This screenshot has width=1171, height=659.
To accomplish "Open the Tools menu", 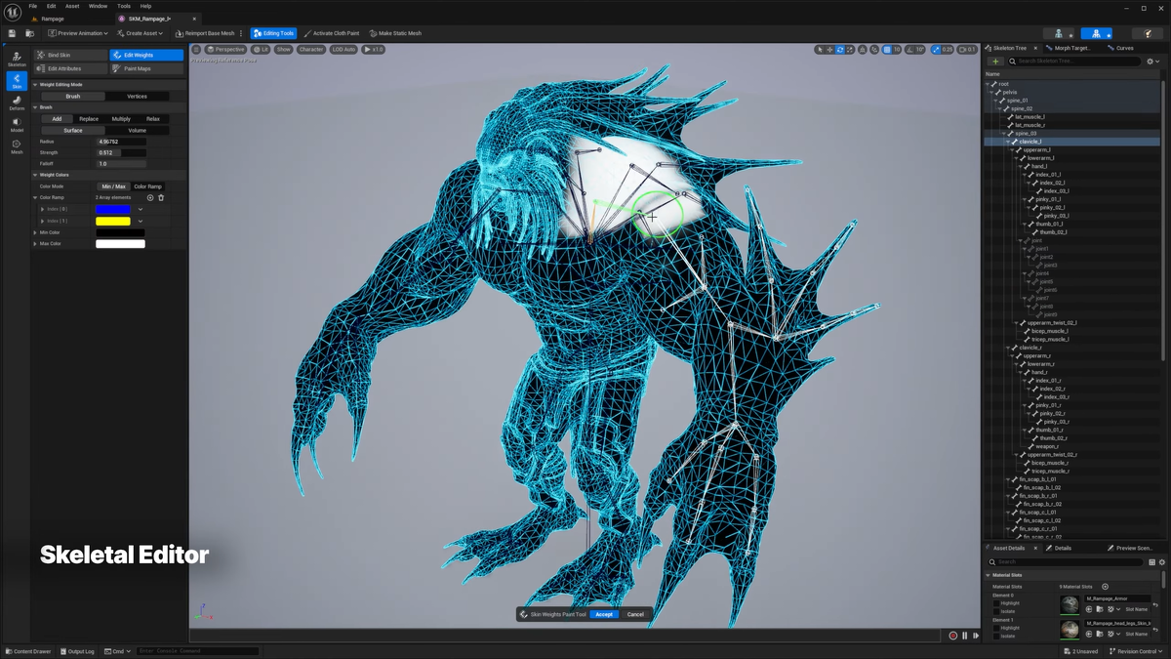I will (x=124, y=6).
